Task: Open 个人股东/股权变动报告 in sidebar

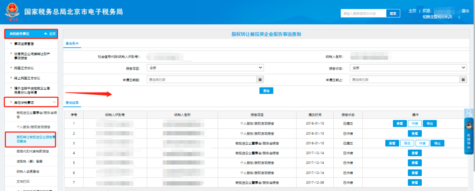Action: click(32, 126)
